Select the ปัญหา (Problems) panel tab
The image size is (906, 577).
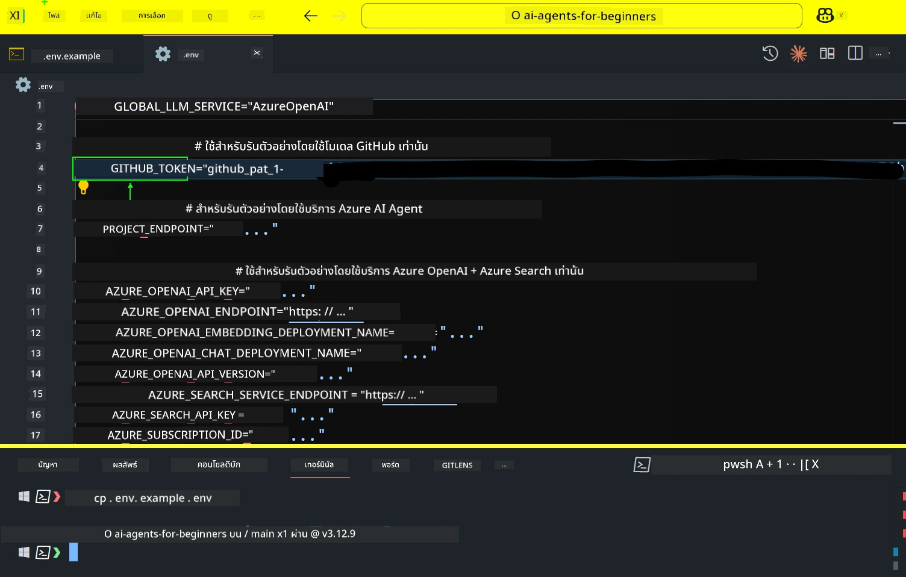point(48,465)
